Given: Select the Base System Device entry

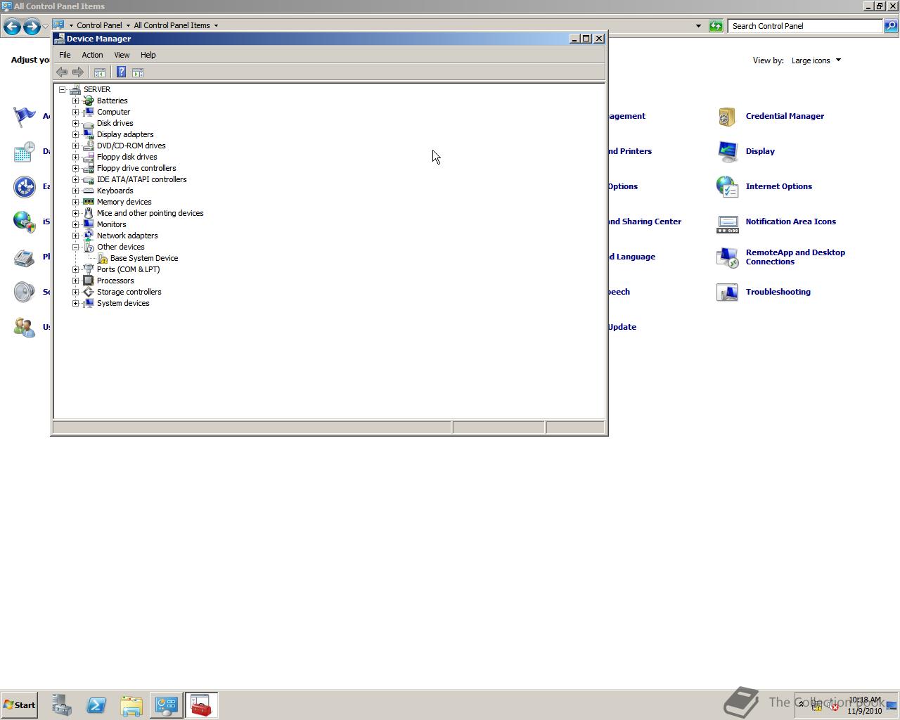Looking at the screenshot, I should 144,258.
